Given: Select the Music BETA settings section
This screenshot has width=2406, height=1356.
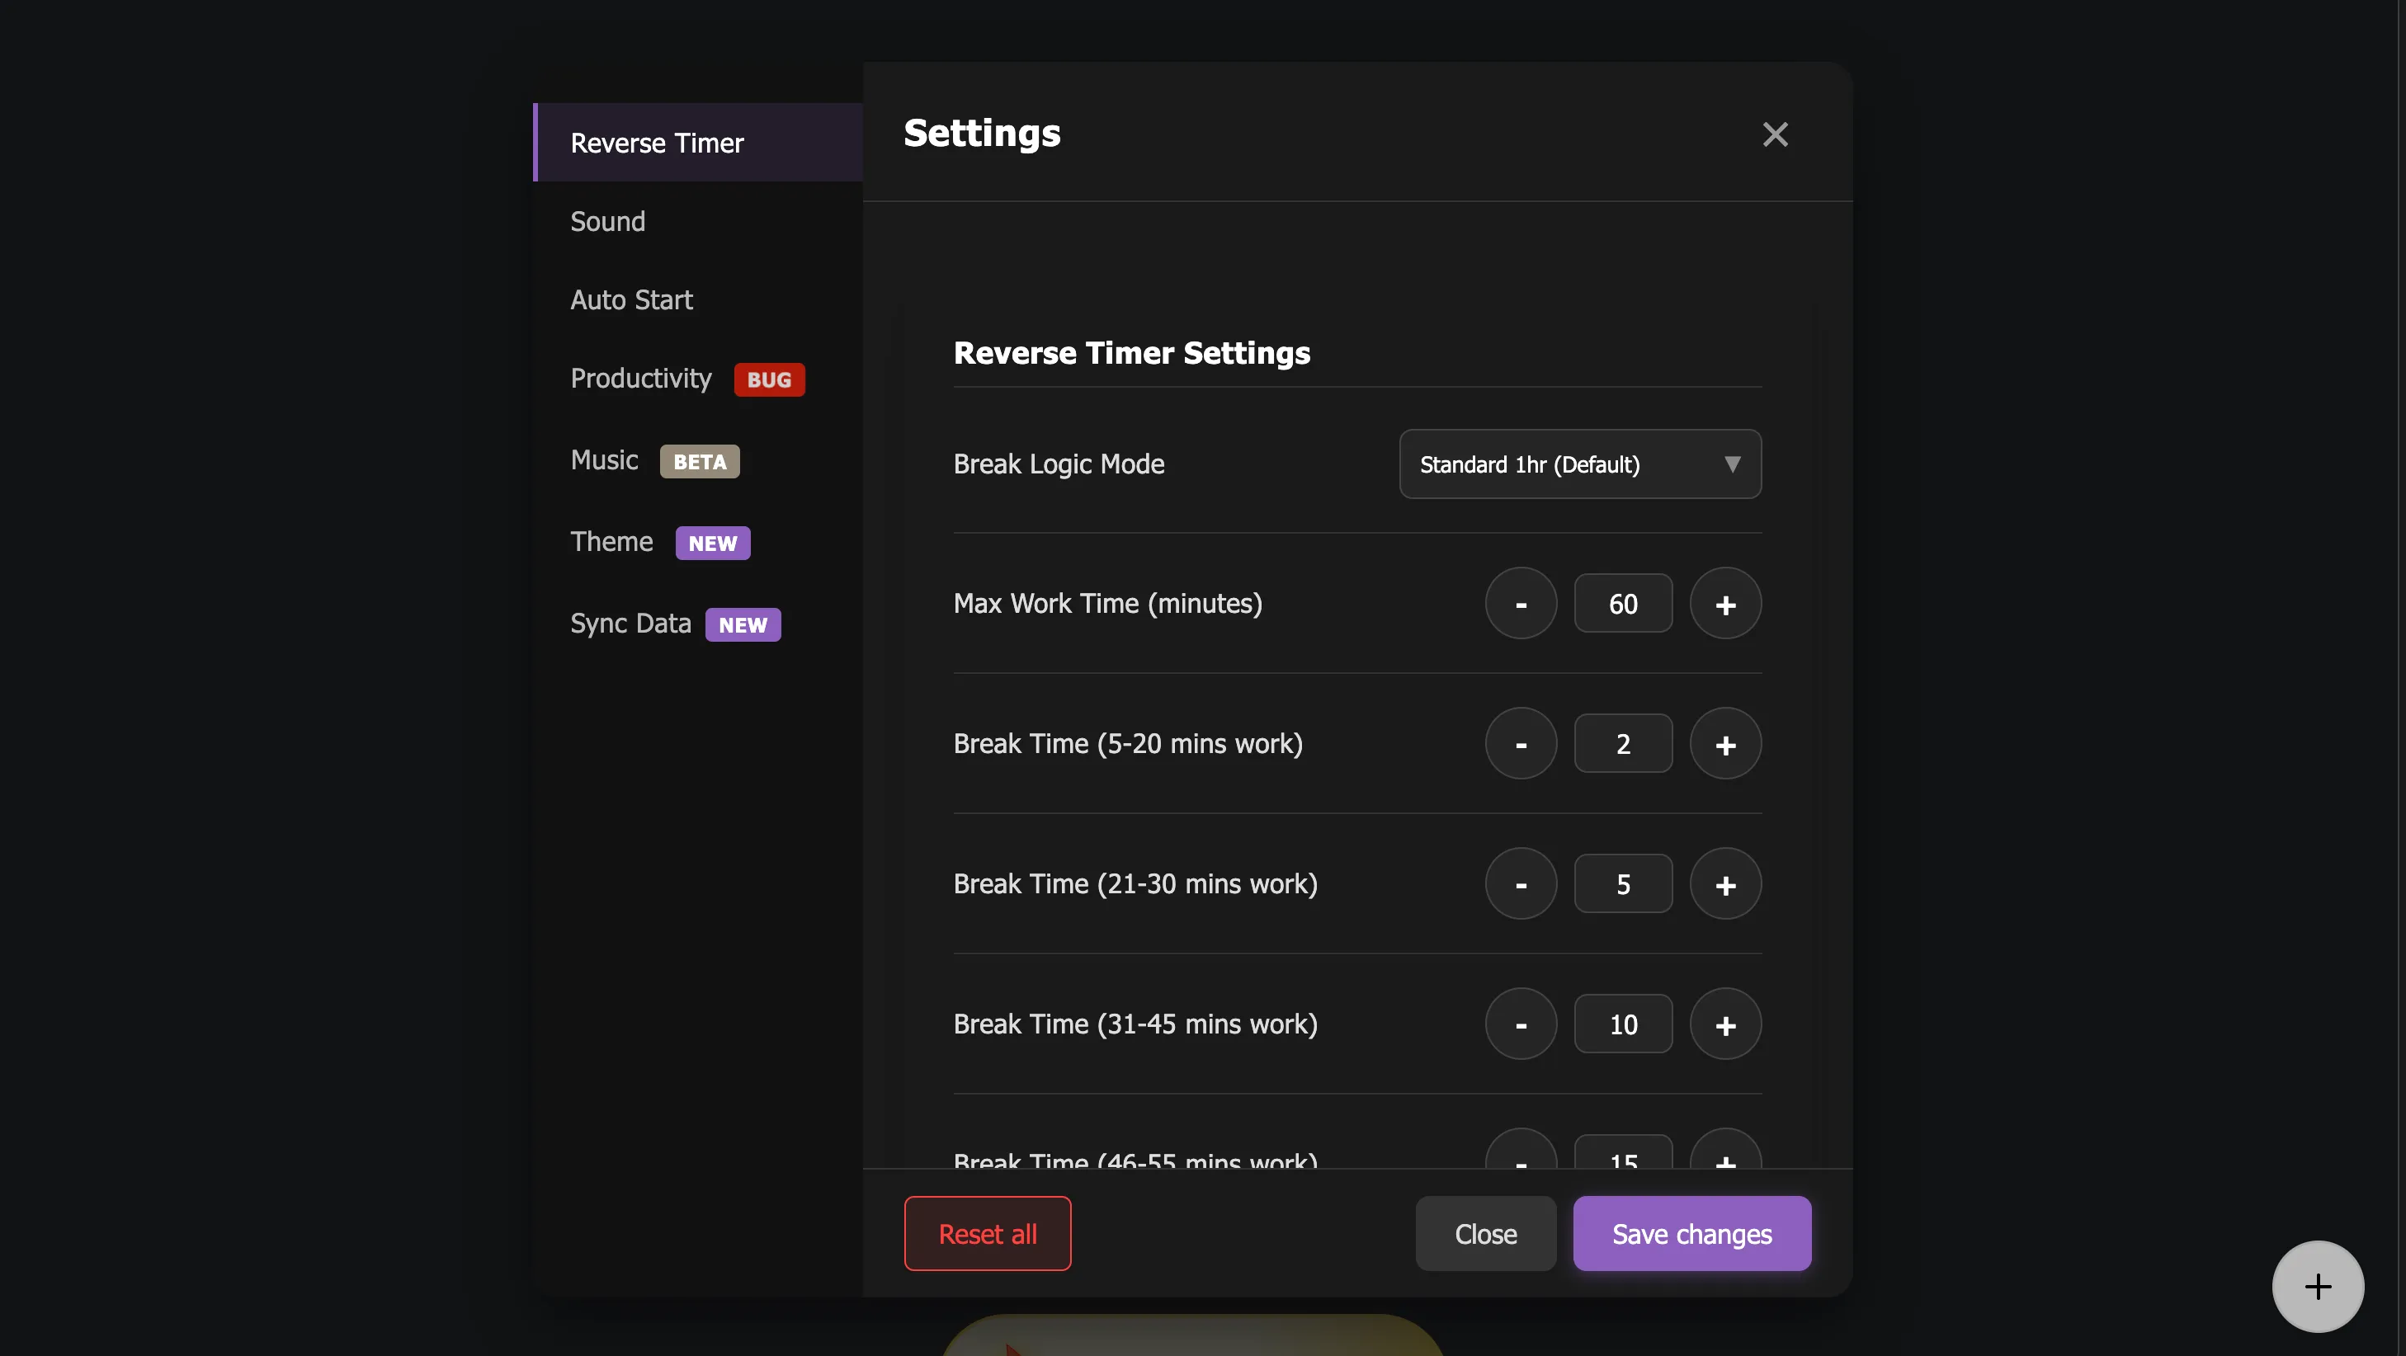Looking at the screenshot, I should pyautogui.click(x=603, y=459).
